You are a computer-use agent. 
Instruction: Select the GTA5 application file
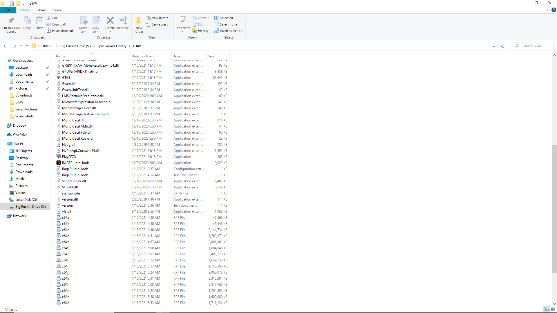tap(66, 78)
